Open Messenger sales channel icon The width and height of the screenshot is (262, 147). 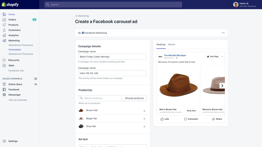tap(4, 95)
